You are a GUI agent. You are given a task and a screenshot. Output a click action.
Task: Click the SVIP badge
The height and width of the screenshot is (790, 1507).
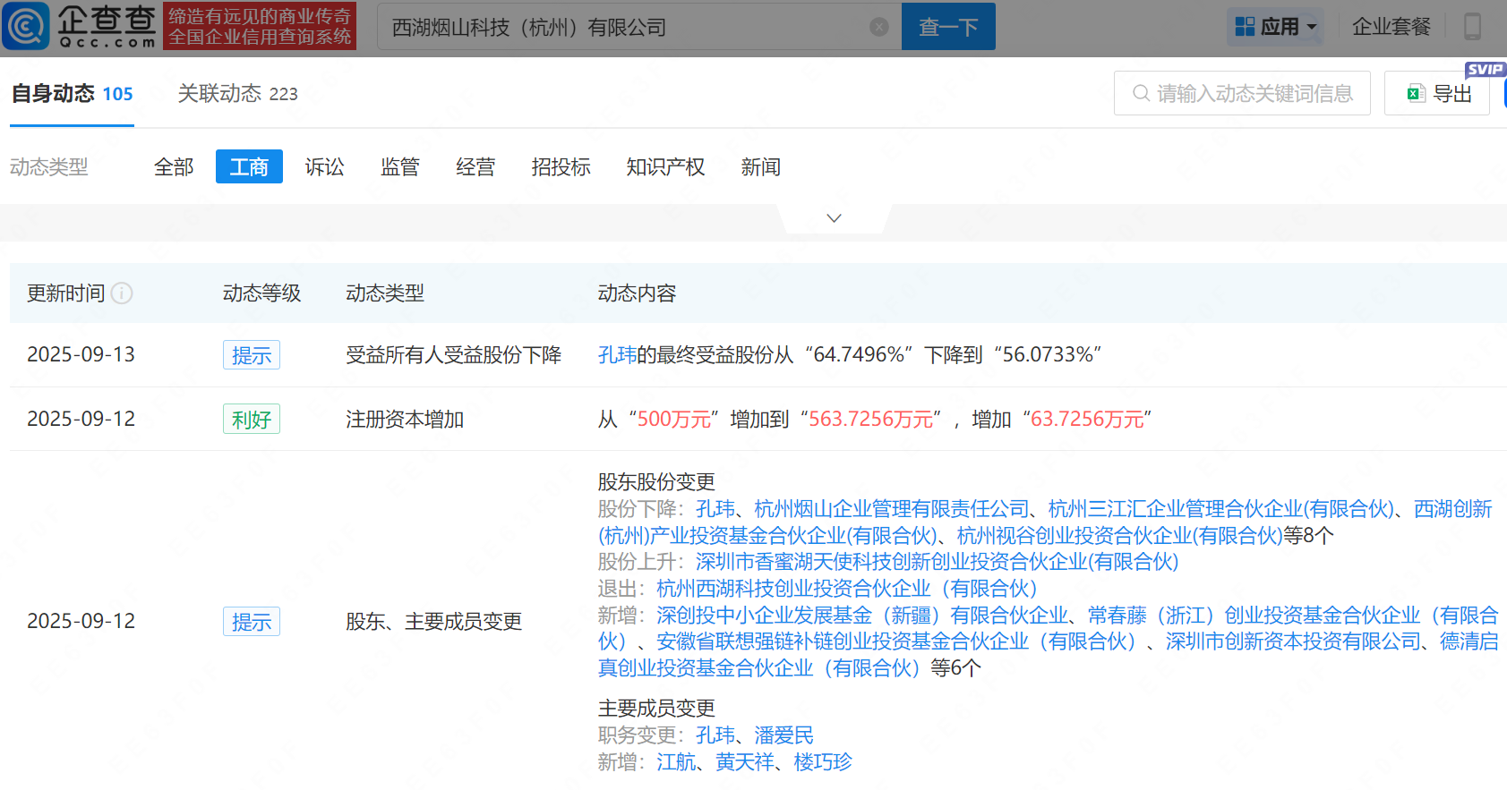pyautogui.click(x=1485, y=70)
